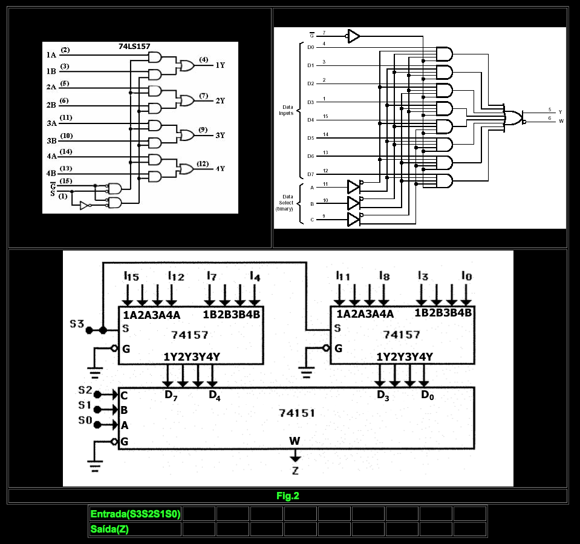
Task: Click the I7 input label
Action: click(x=212, y=276)
